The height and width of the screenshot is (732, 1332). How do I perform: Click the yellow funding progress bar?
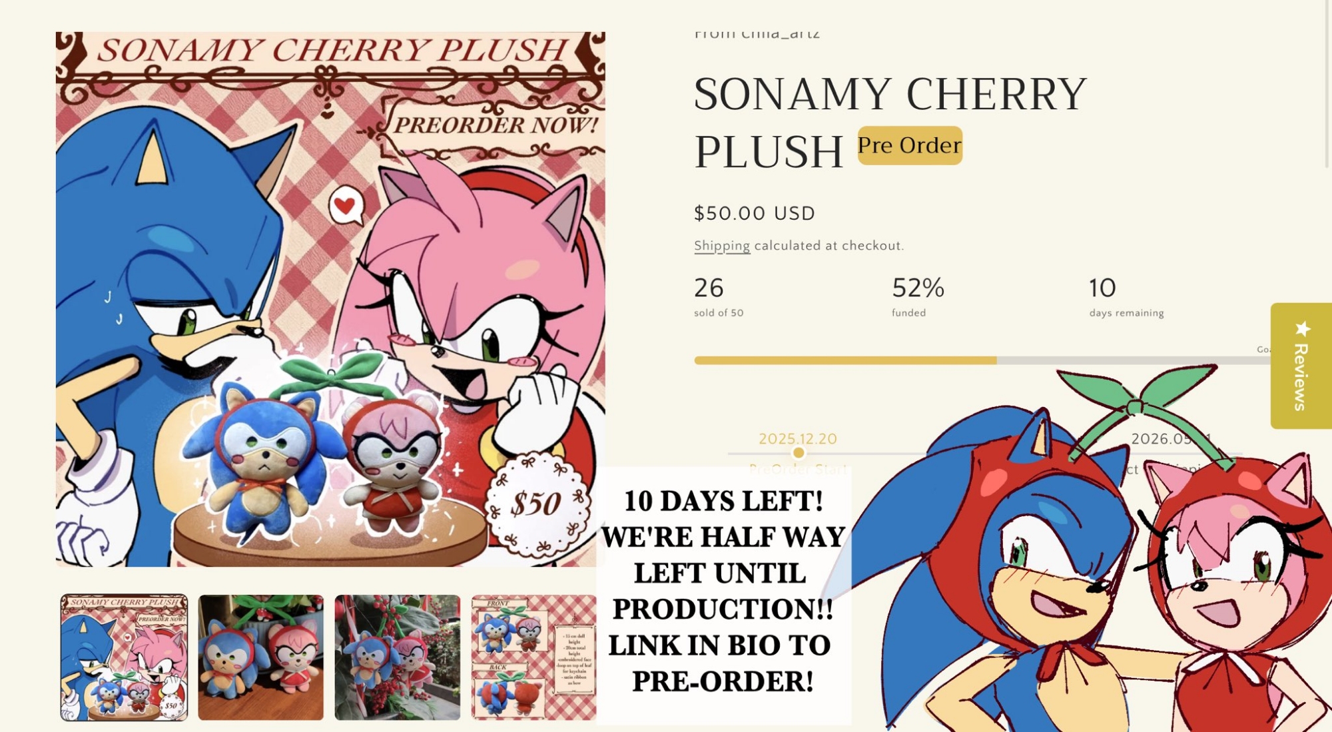coord(844,360)
